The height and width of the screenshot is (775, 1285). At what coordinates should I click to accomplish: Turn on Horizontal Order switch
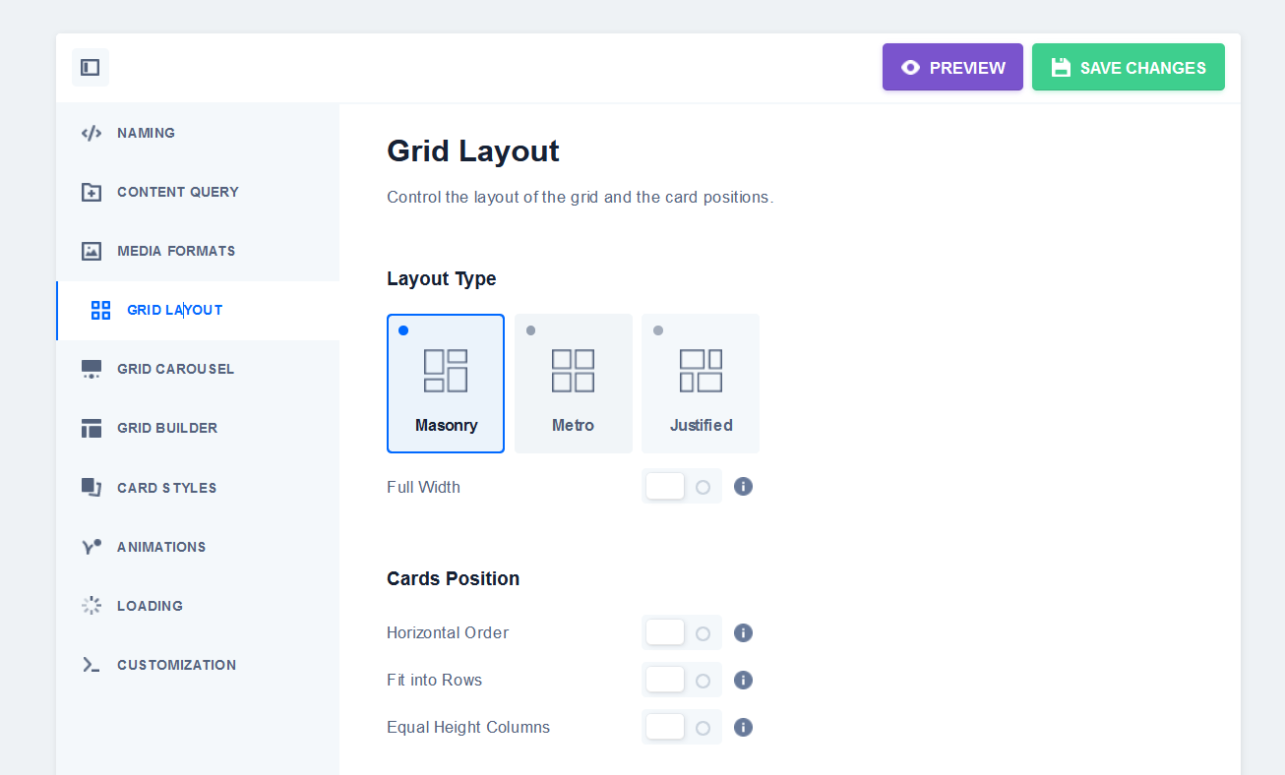point(681,633)
